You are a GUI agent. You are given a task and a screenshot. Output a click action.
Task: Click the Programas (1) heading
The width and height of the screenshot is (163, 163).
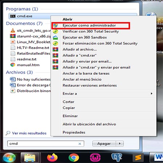pyautogui.click(x=22, y=9)
